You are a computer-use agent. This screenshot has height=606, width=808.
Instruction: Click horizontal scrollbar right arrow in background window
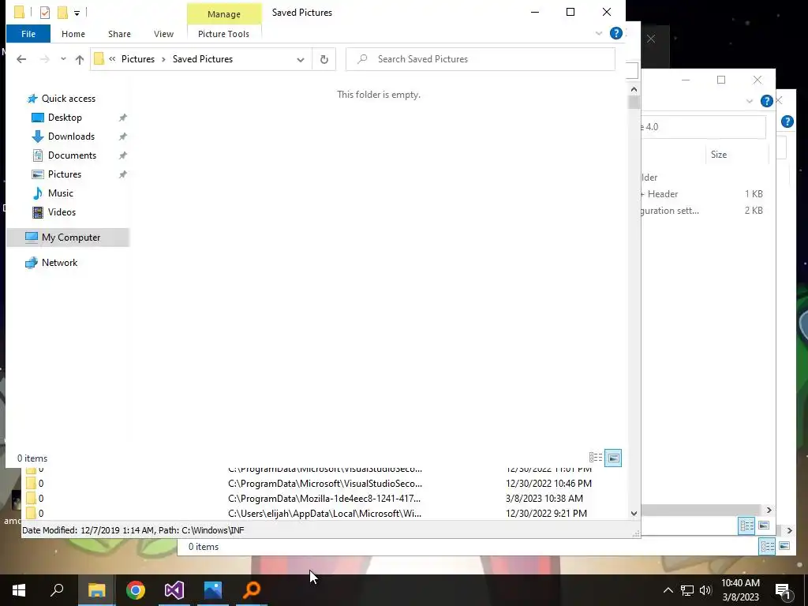(769, 511)
